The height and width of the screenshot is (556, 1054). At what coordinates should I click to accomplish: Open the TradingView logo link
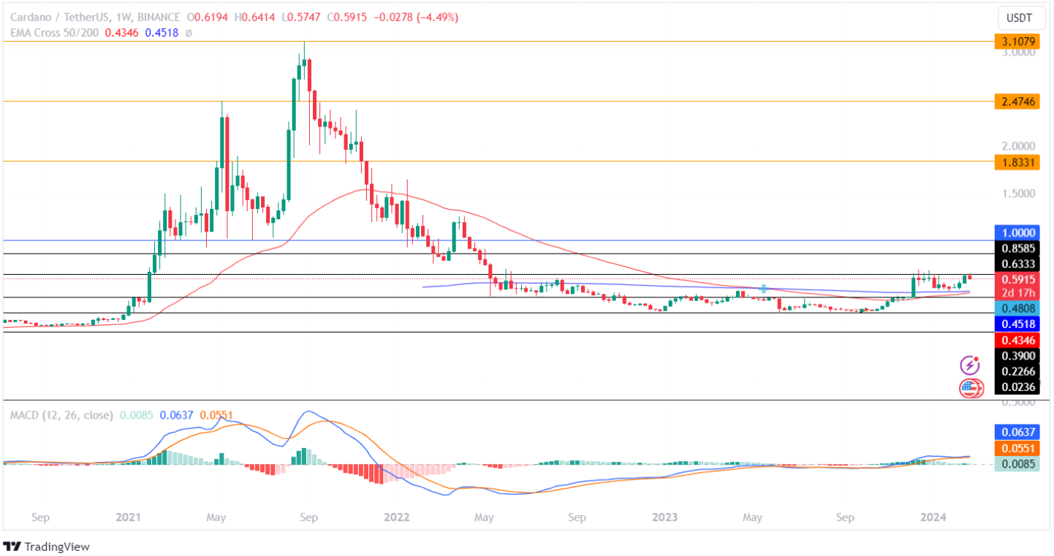click(47, 546)
